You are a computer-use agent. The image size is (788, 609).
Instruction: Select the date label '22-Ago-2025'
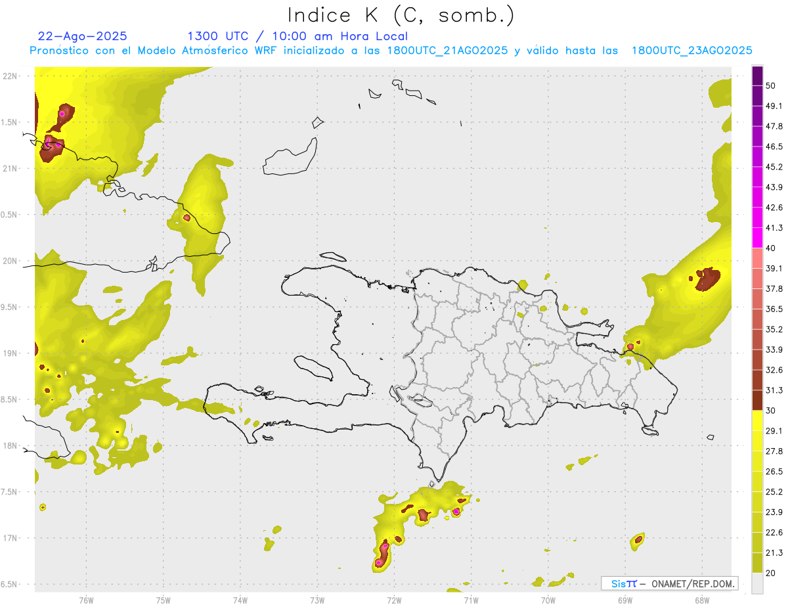coord(83,36)
